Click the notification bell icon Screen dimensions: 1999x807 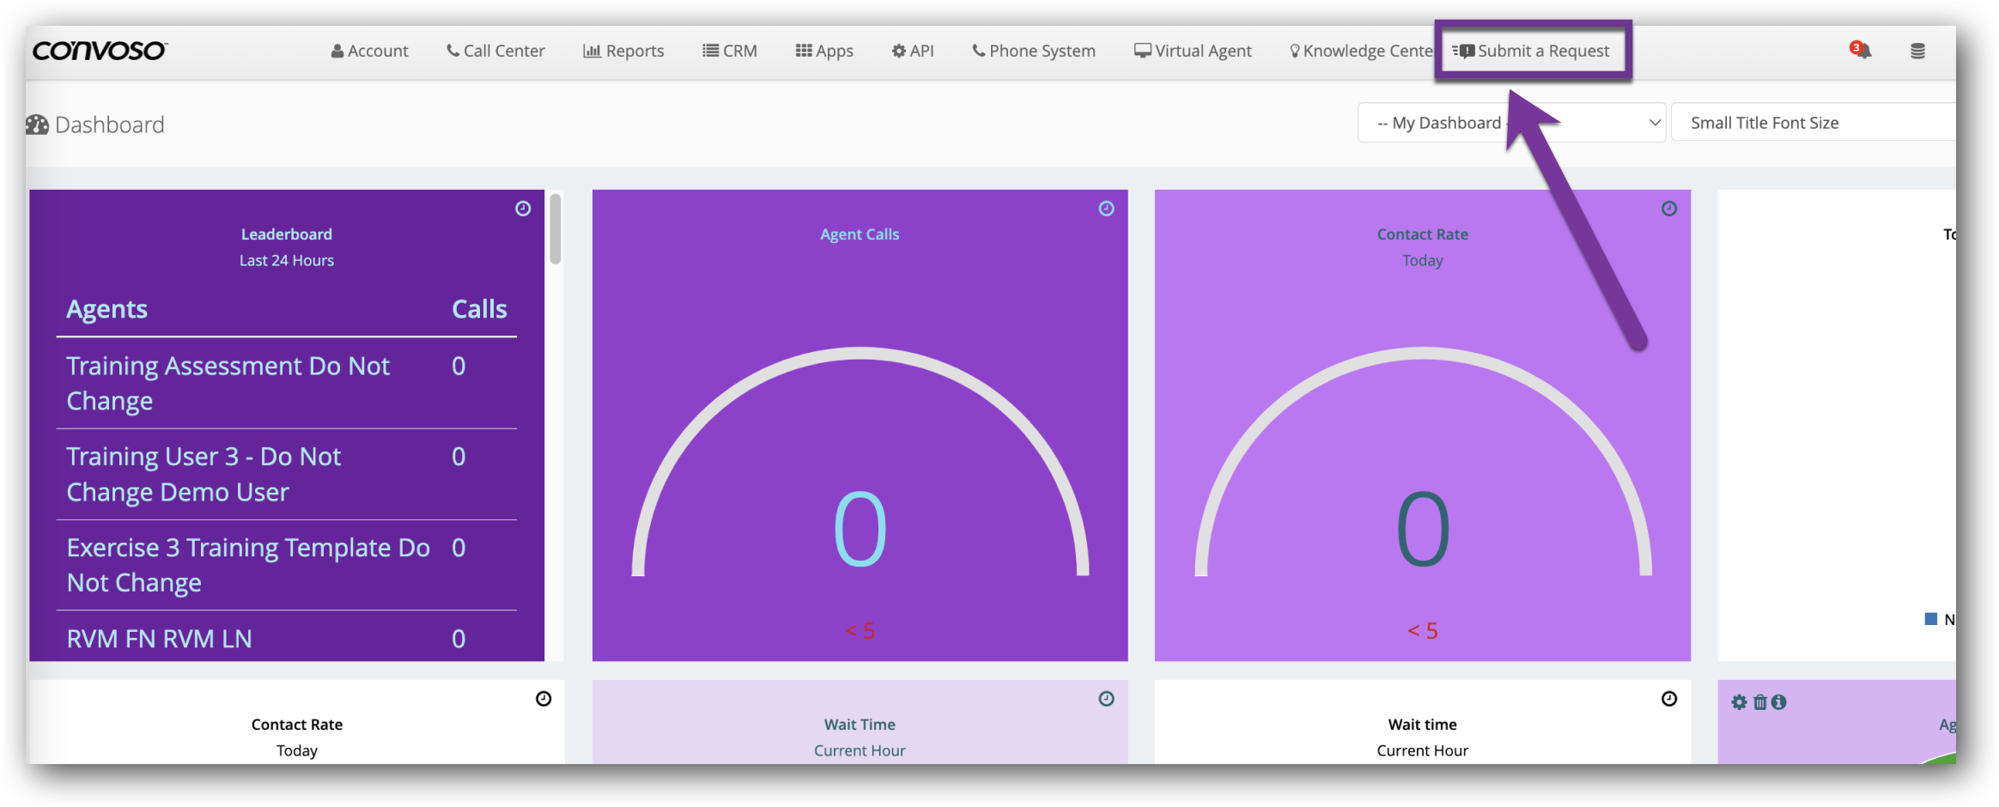[1862, 51]
